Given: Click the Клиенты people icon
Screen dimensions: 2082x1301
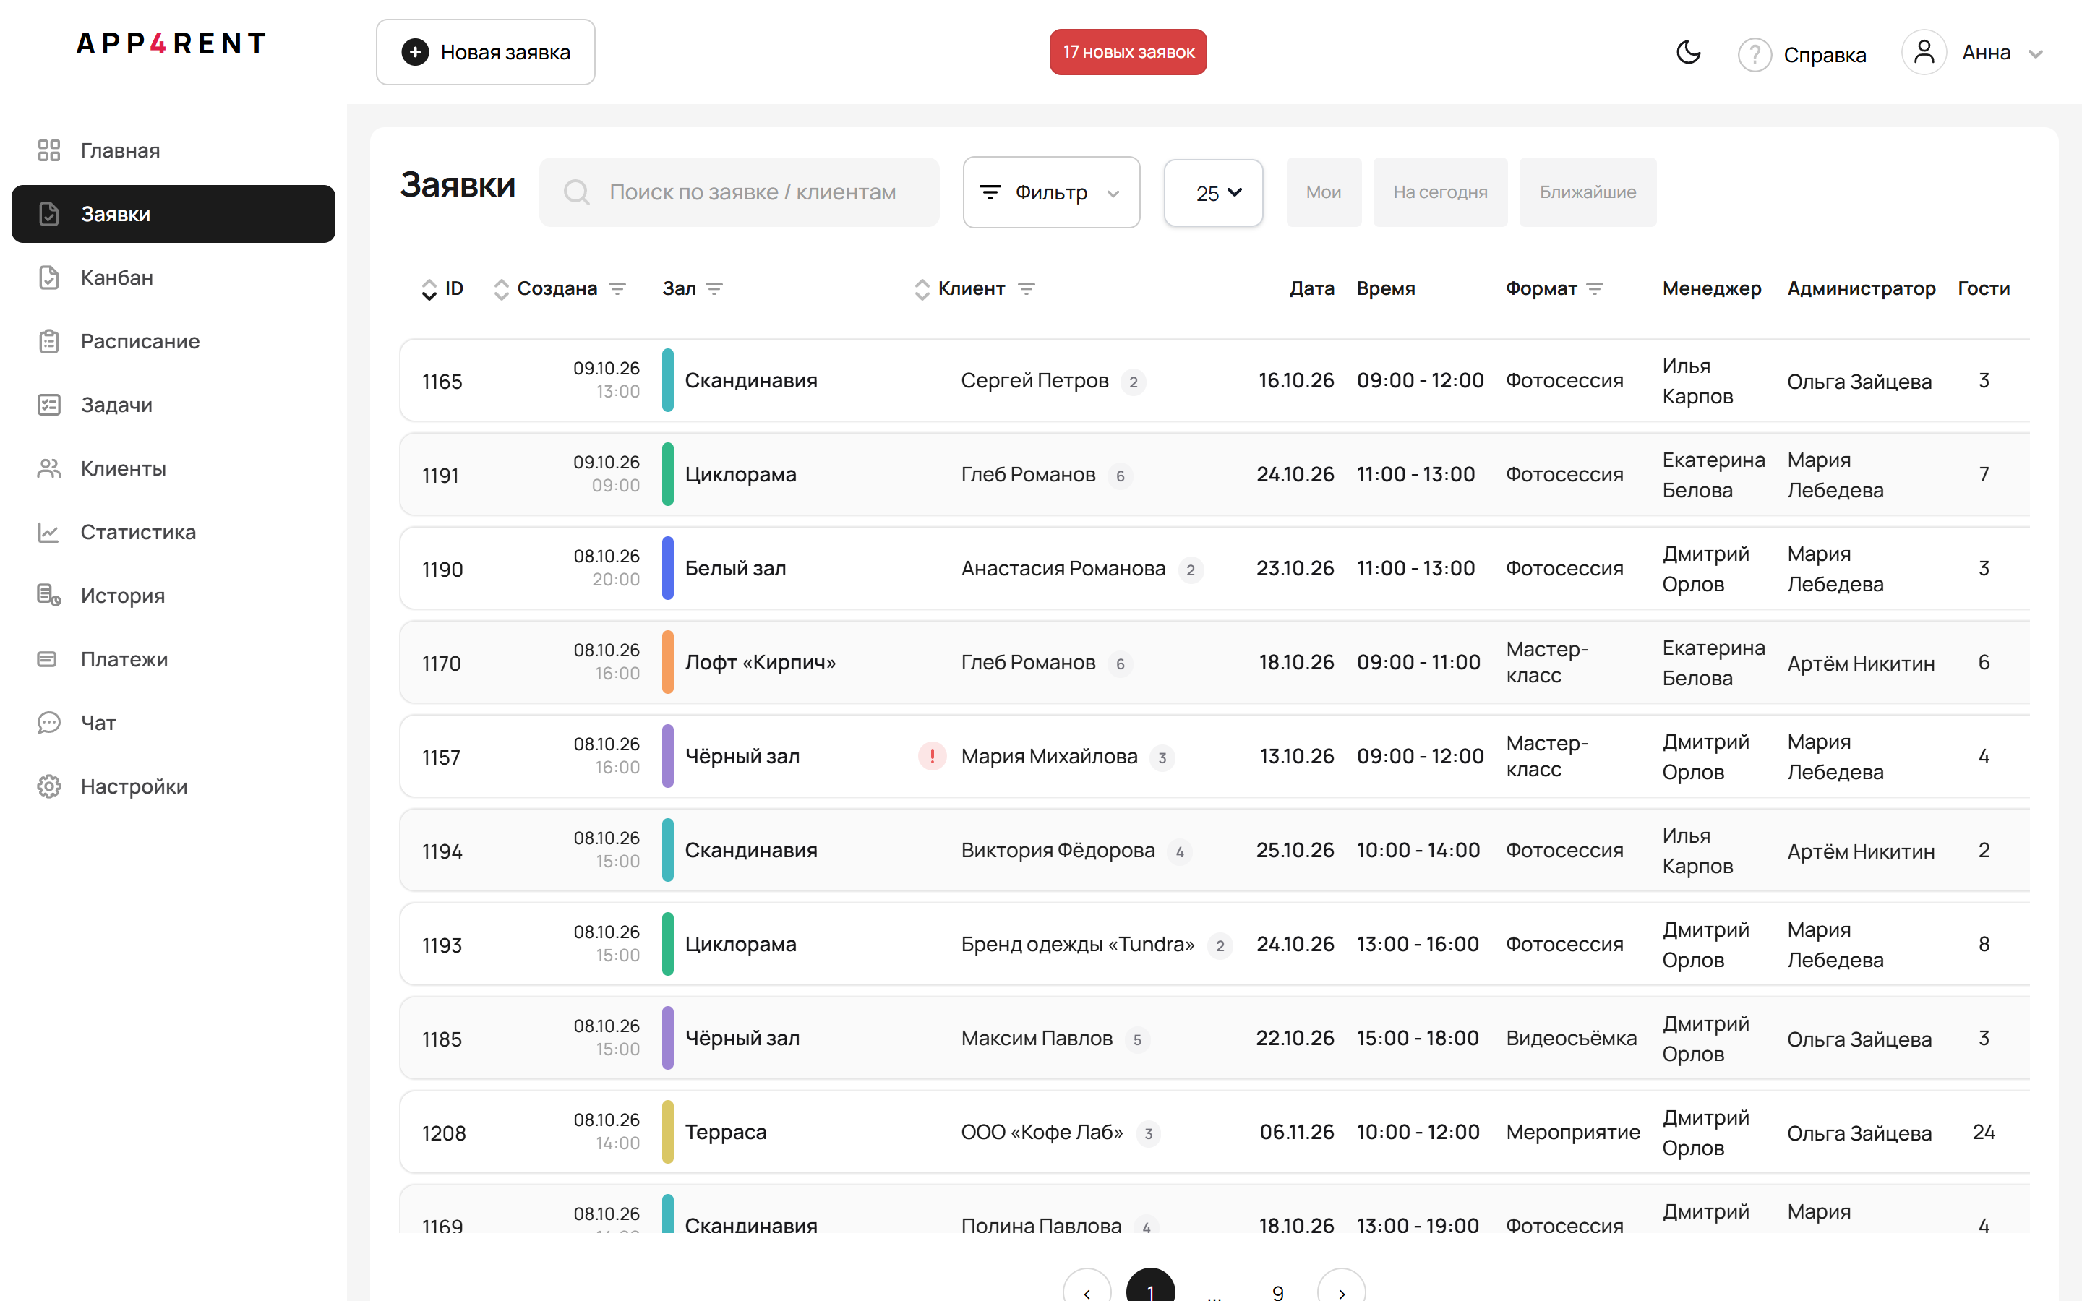Looking at the screenshot, I should tap(49, 468).
